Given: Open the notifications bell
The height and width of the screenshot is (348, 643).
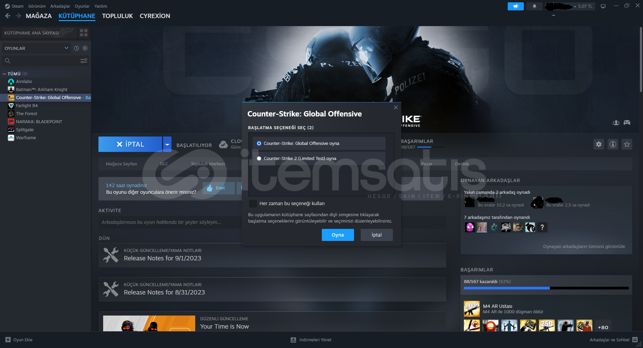Looking at the screenshot, I should coord(534,6).
